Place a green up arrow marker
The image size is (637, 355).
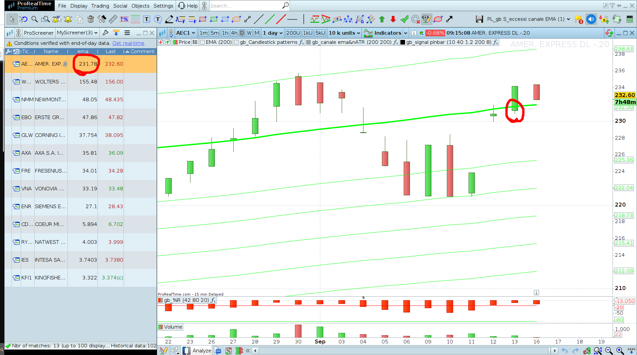click(x=382, y=19)
